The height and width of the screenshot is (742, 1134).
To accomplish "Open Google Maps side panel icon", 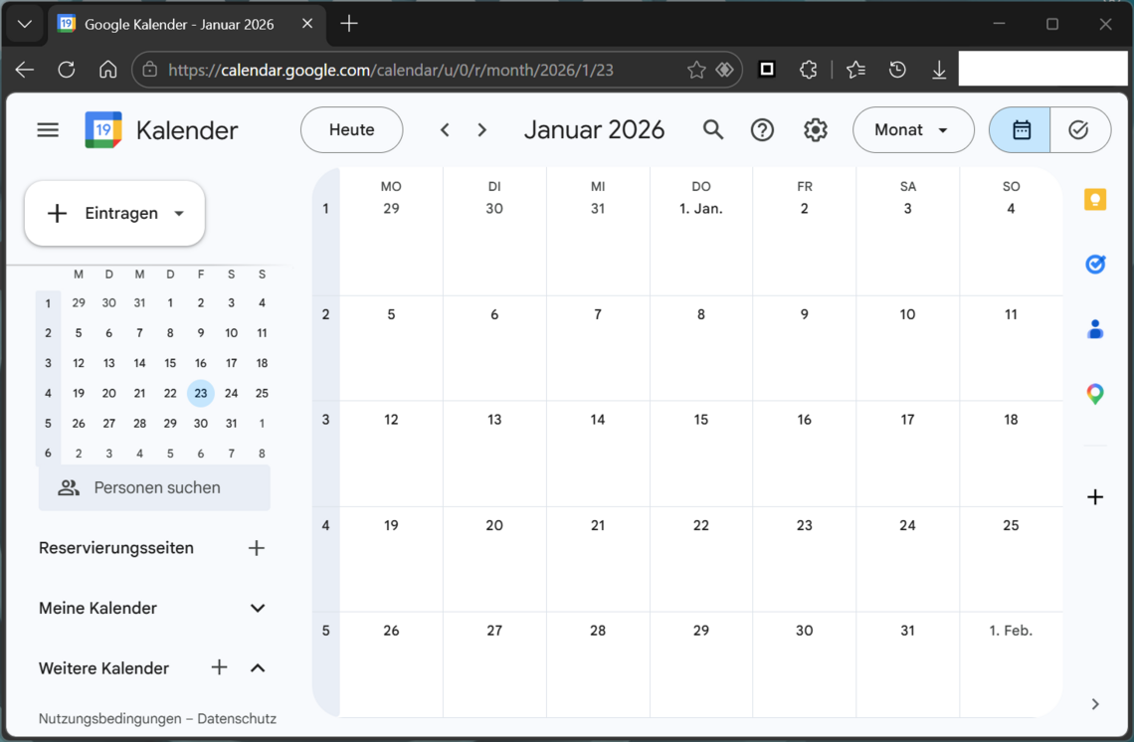I will (x=1094, y=394).
